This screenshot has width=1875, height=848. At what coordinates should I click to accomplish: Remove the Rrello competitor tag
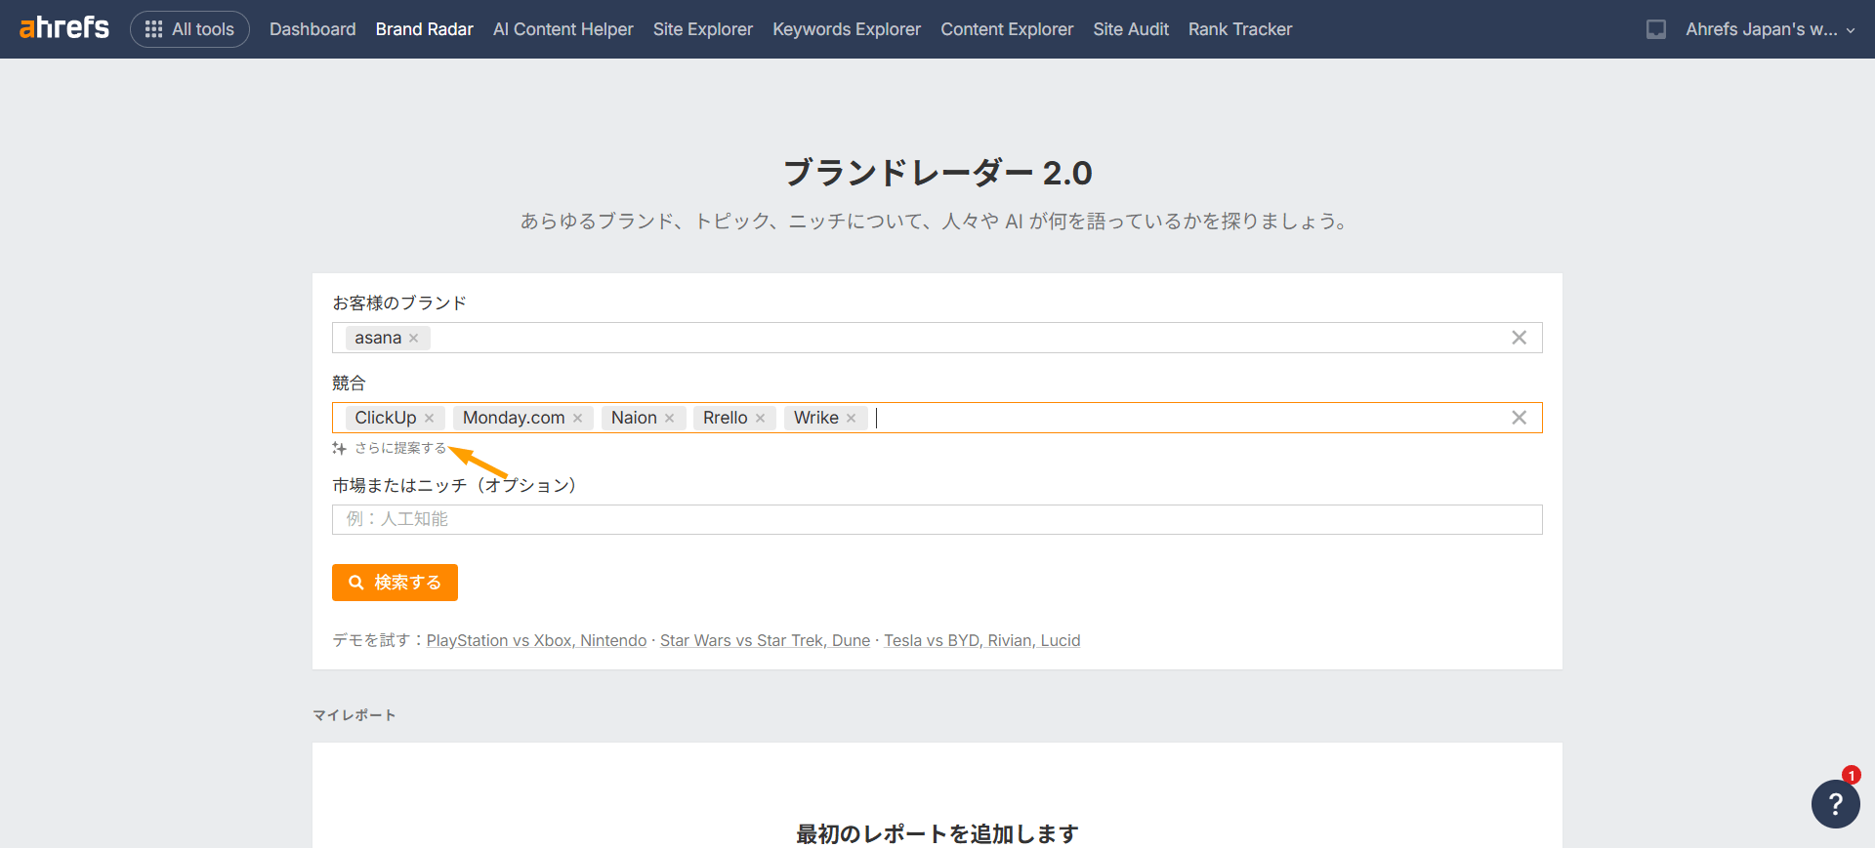(x=761, y=418)
